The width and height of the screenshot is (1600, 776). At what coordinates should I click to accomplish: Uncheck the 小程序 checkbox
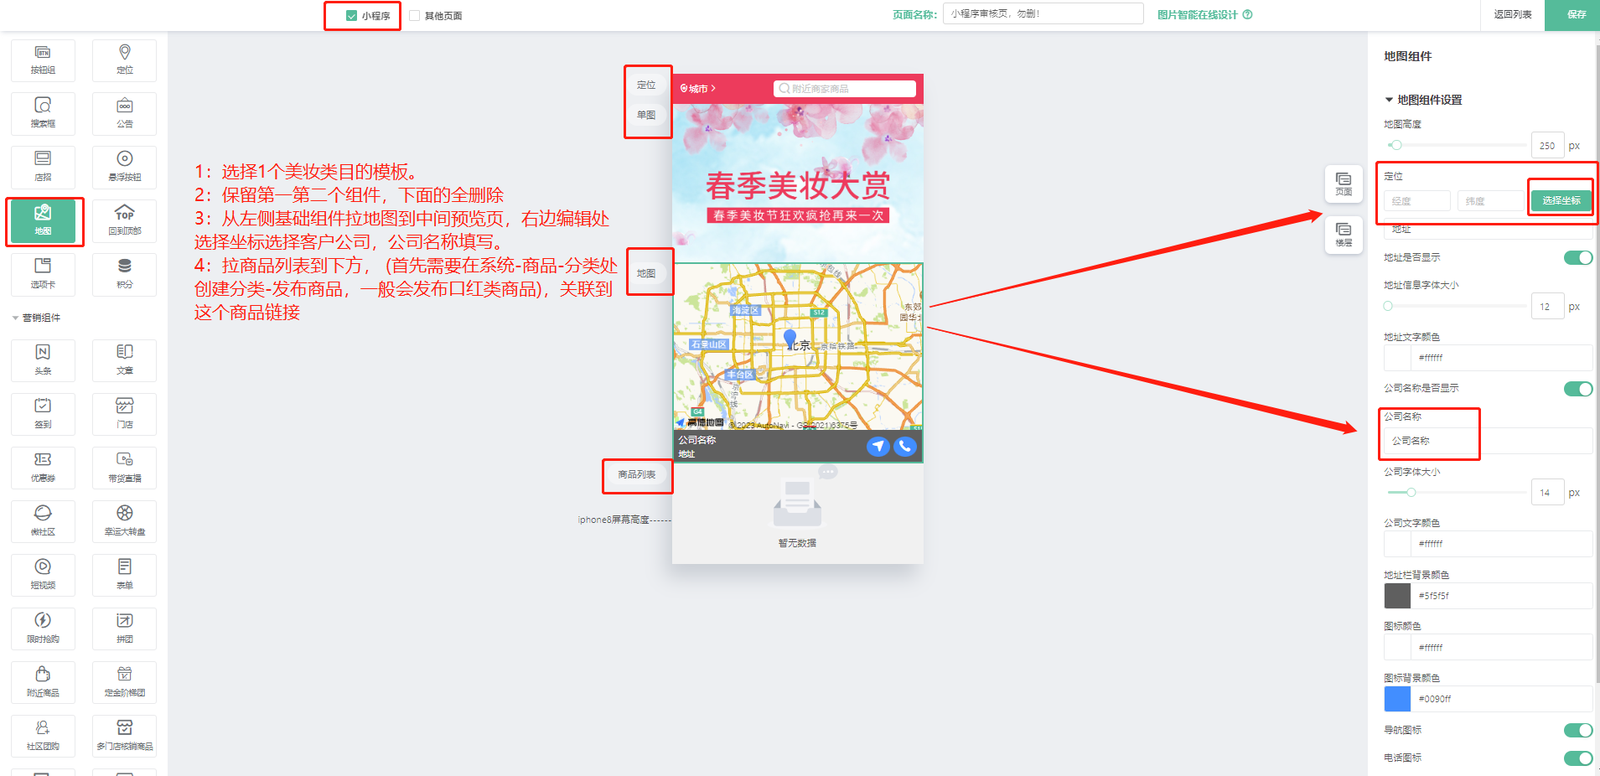pos(352,16)
